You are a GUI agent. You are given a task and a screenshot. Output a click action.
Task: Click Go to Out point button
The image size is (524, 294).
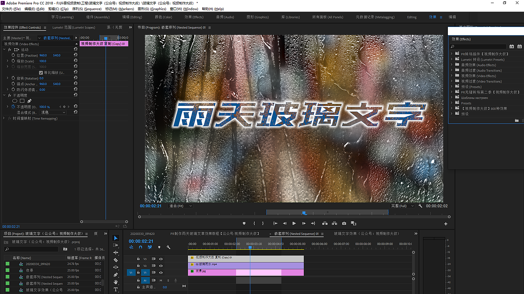[313, 224]
